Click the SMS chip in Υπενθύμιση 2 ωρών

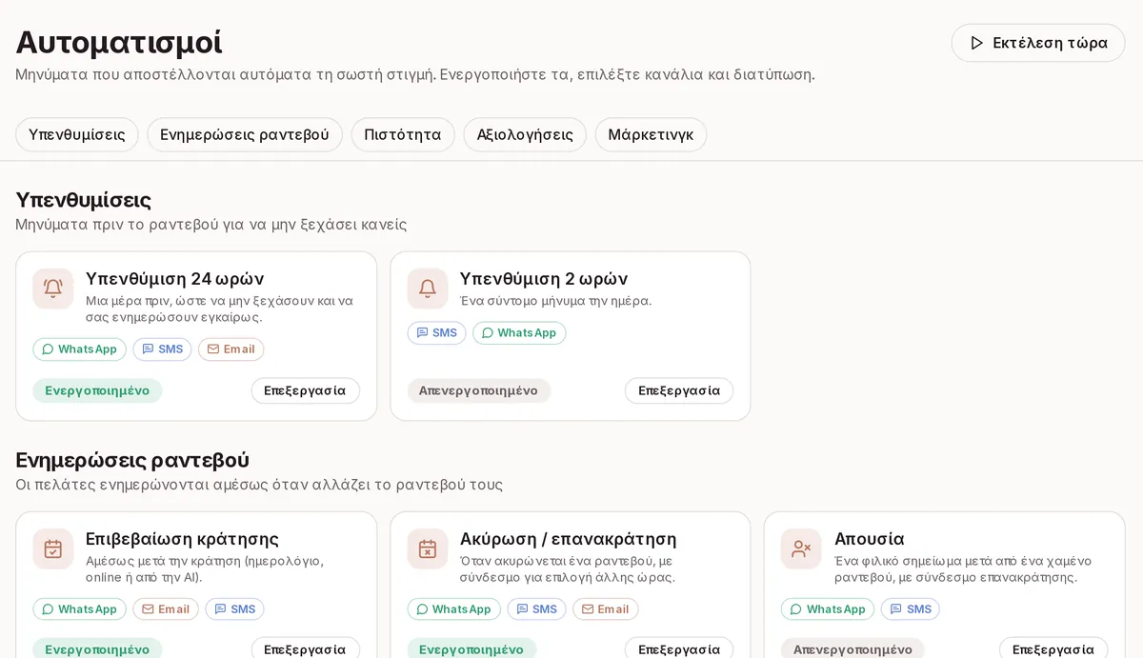(437, 333)
